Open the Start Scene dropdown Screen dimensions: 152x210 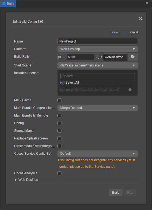98,65
